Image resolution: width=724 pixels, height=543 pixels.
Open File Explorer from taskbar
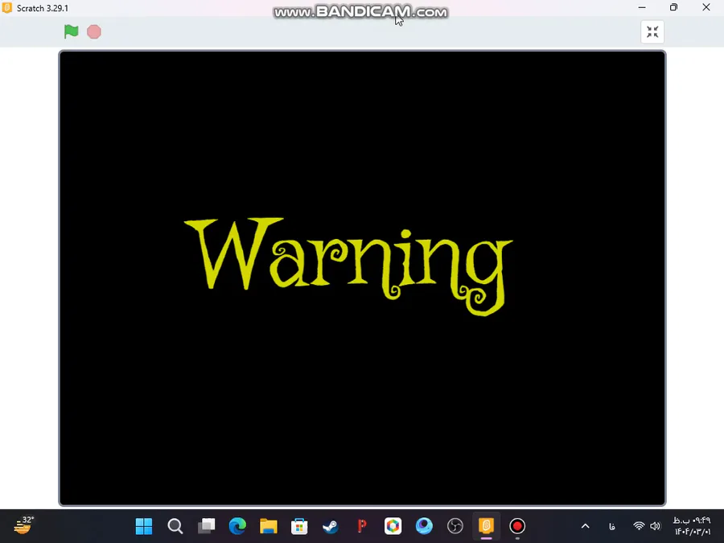(x=268, y=526)
